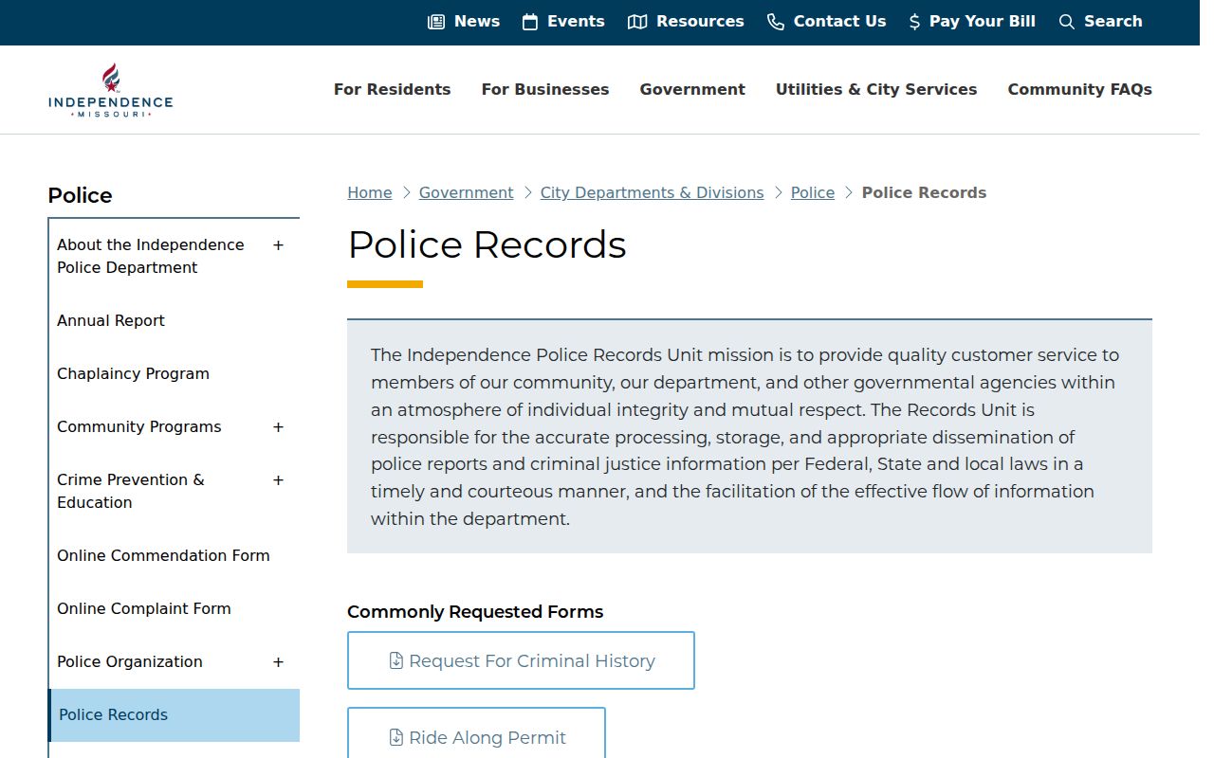
Task: Expand Crime Prevention & Education submenu
Action: pyautogui.click(x=278, y=480)
